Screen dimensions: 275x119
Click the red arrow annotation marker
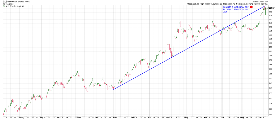point(251,7)
